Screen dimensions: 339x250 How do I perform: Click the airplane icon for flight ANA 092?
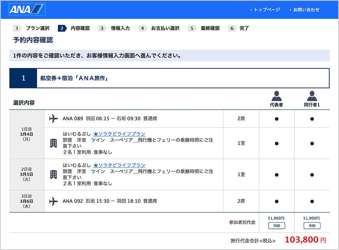[54, 201]
